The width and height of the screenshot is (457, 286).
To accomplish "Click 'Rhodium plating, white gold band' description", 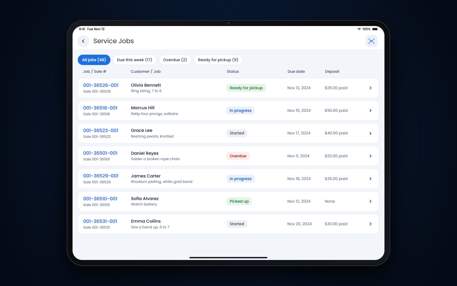I will [x=162, y=182].
